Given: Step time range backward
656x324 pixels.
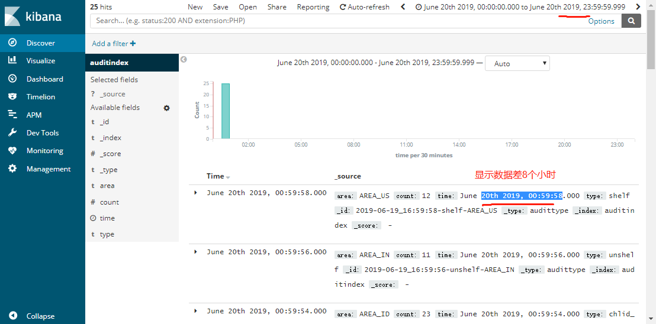Looking at the screenshot, I should (403, 7).
